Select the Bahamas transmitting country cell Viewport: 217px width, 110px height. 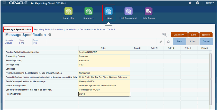tap(104, 56)
